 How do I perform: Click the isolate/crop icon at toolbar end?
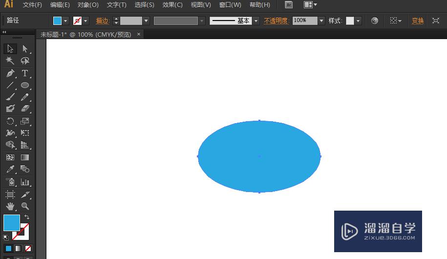pyautogui.click(x=436, y=21)
